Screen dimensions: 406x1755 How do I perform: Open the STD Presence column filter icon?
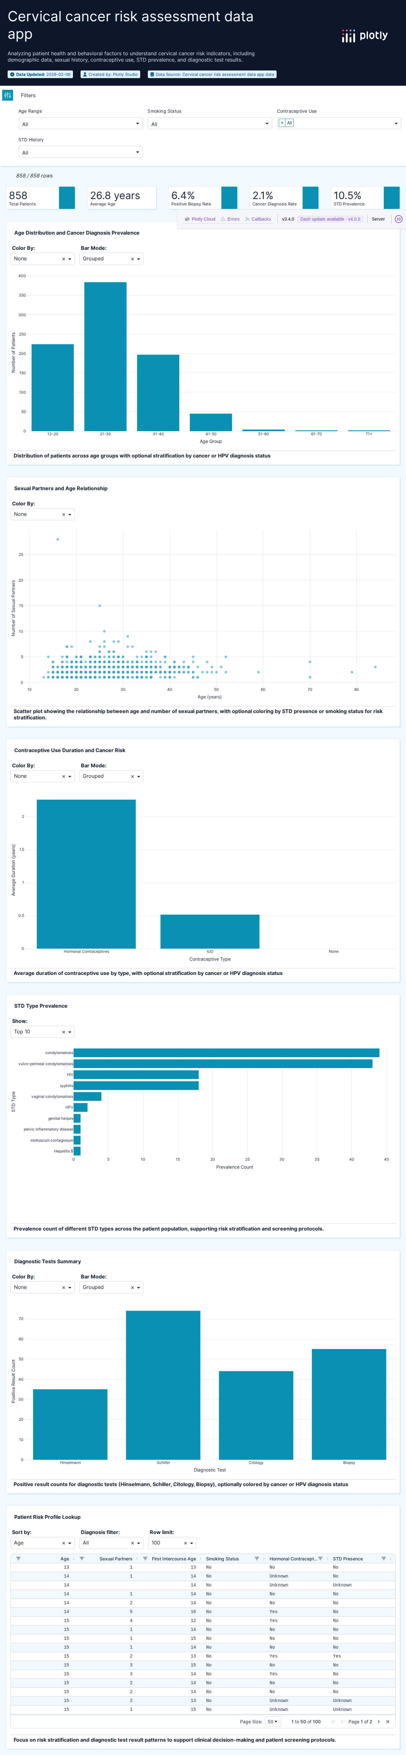coord(383,1559)
